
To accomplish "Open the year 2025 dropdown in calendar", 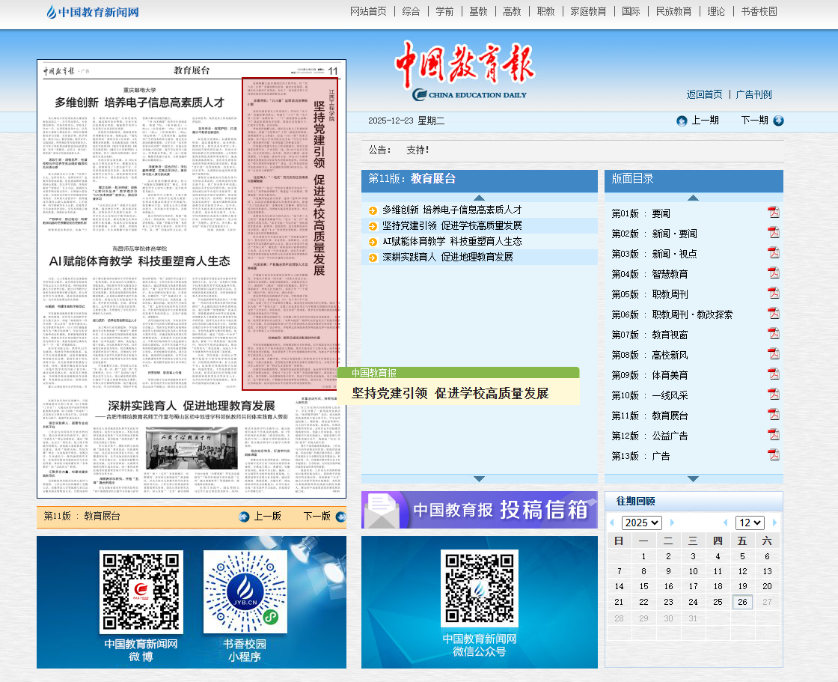I will [x=641, y=523].
